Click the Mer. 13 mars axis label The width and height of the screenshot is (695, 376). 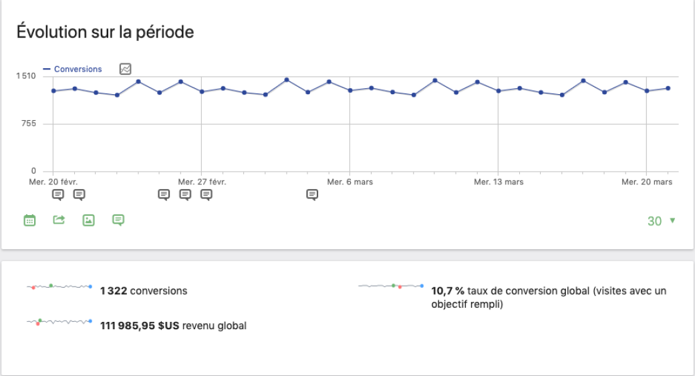click(499, 182)
